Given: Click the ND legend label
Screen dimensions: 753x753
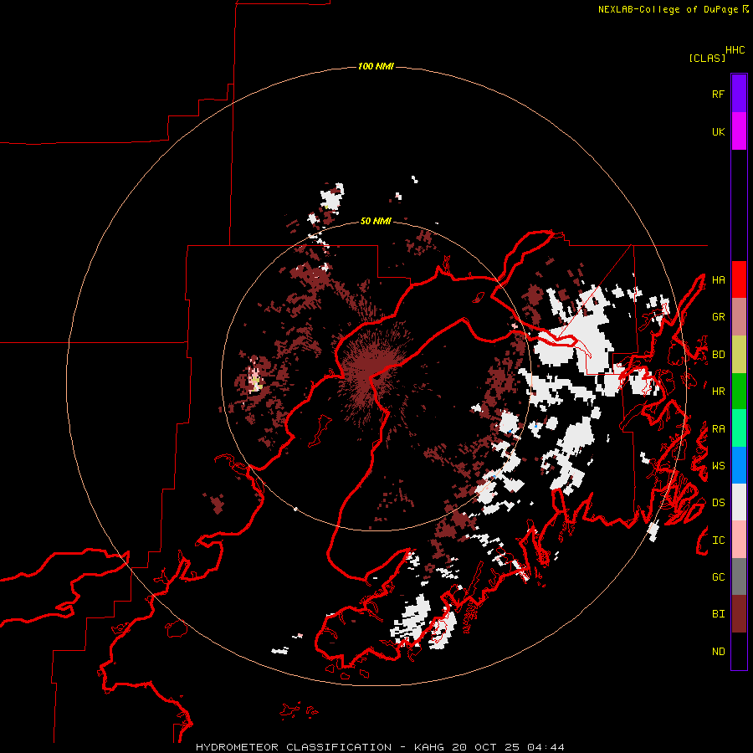Looking at the screenshot, I should [718, 652].
